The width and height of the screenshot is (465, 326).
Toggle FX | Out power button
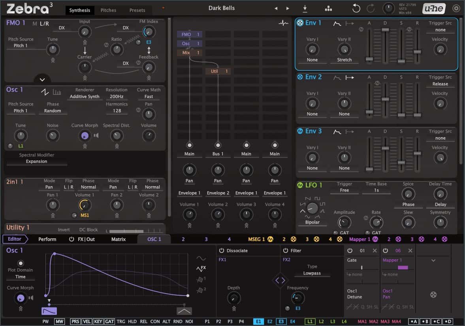(x=71, y=239)
